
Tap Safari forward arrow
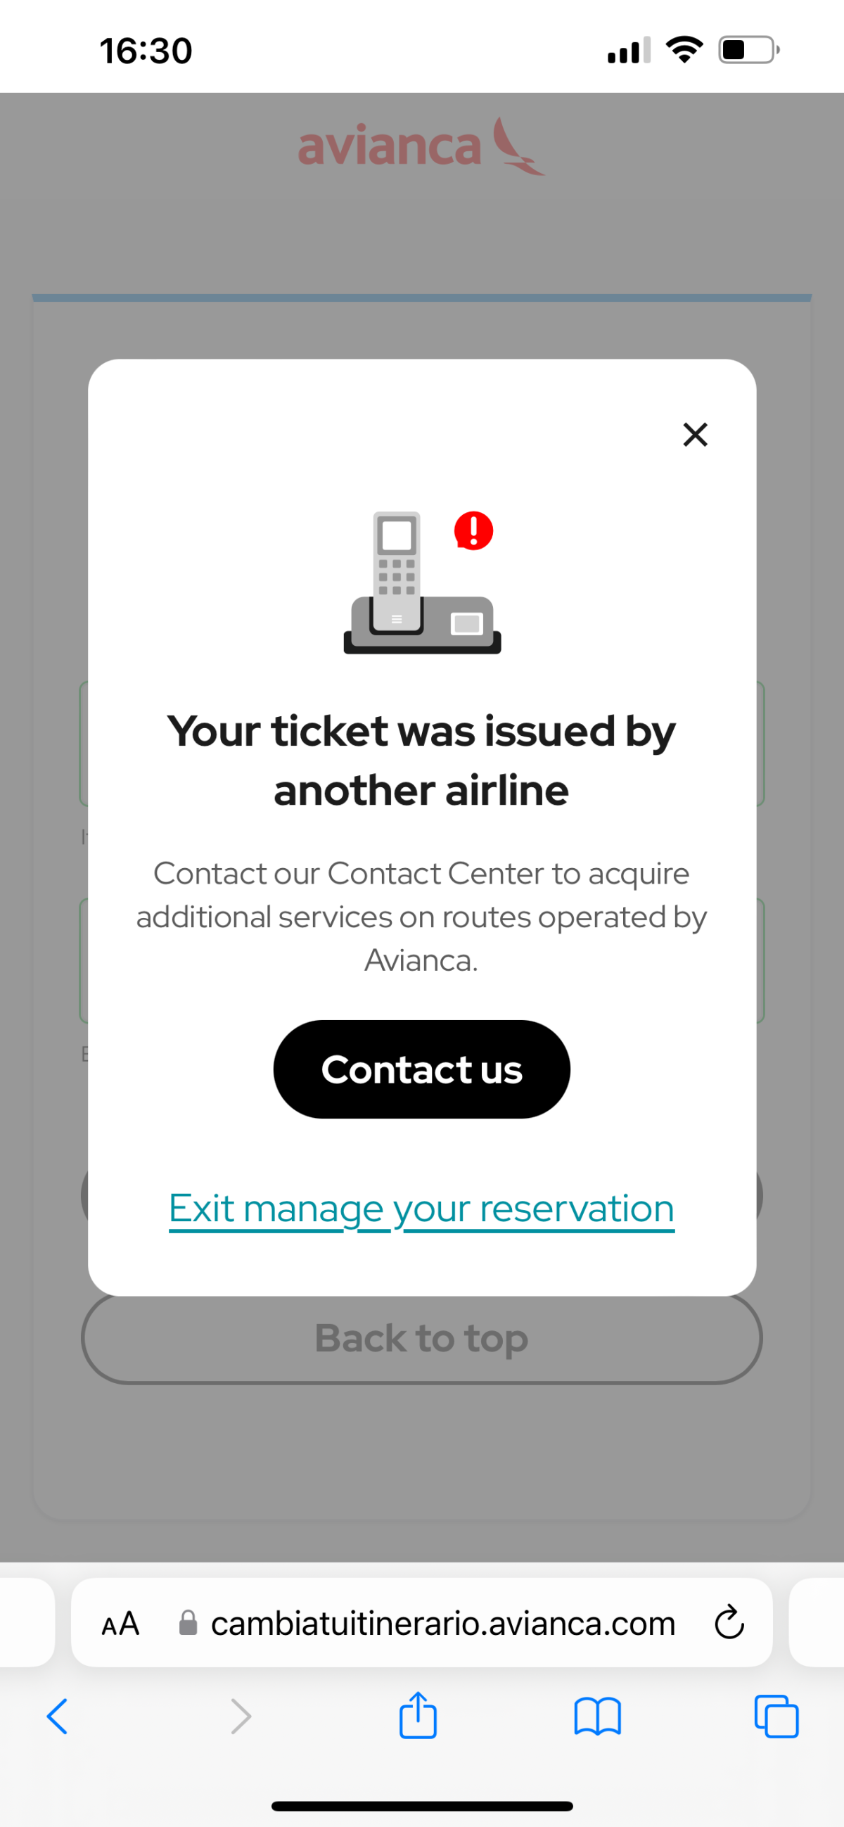pos(241,1717)
